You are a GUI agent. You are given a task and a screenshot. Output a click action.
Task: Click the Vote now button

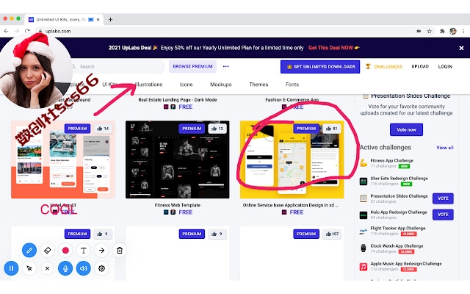[406, 129]
